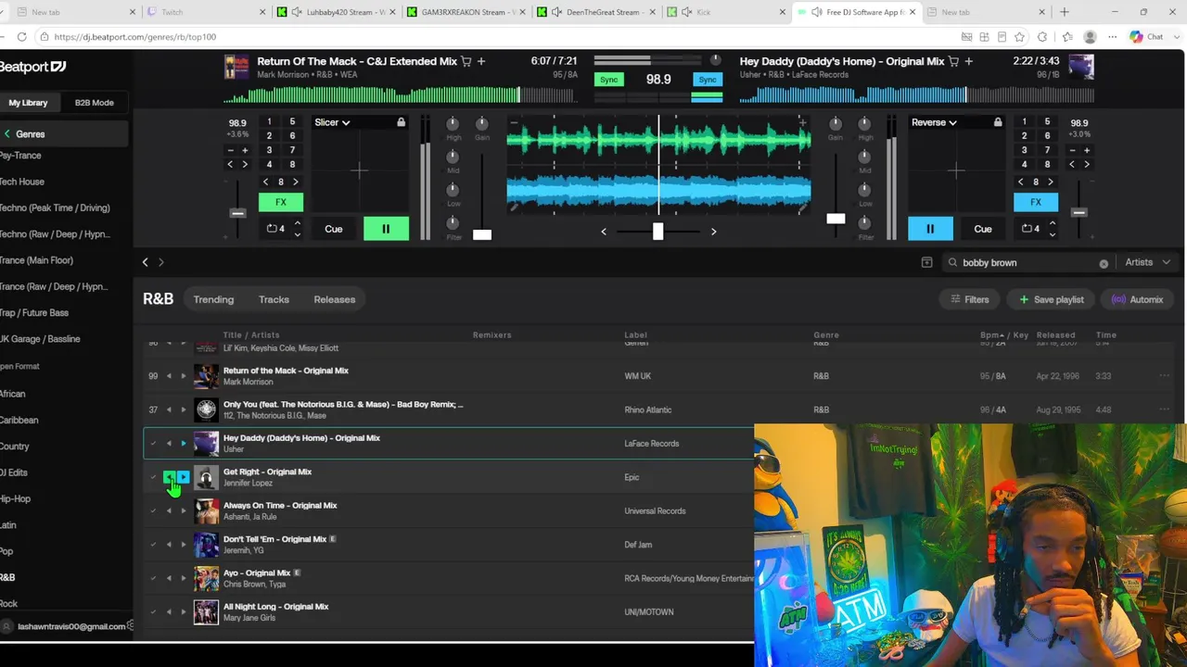Open the right deck Reverse mode dropdown
The image size is (1187, 667).
(x=934, y=122)
